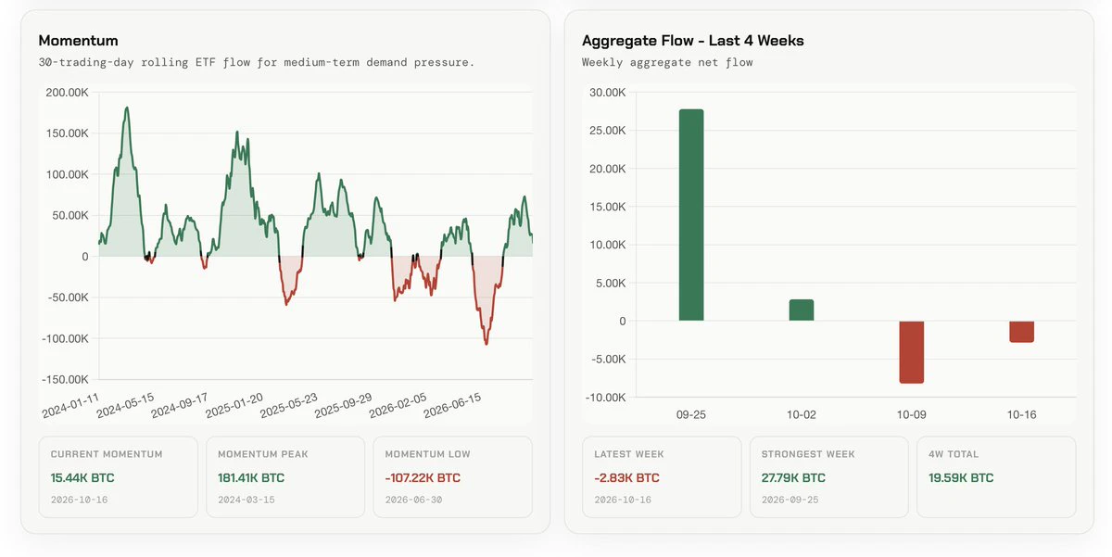Click the -107.22K BTC low value

423,478
